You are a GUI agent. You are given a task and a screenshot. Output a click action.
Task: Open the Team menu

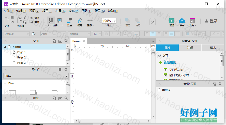[86, 11]
